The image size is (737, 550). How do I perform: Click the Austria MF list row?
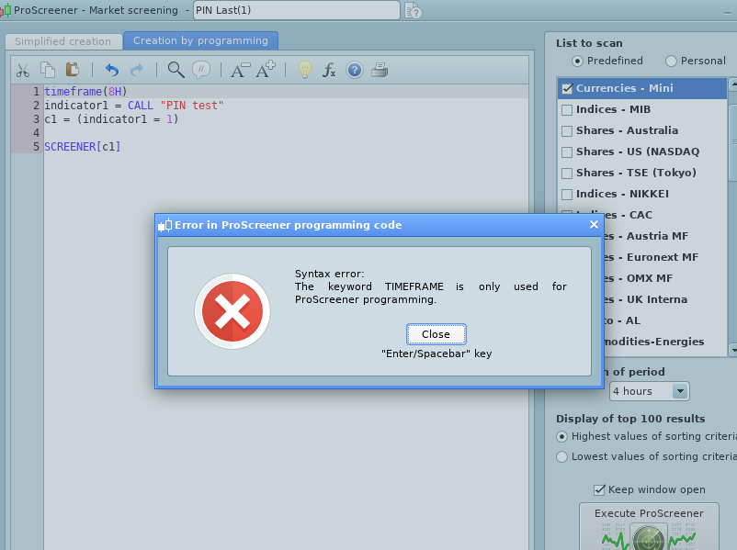click(x=665, y=236)
